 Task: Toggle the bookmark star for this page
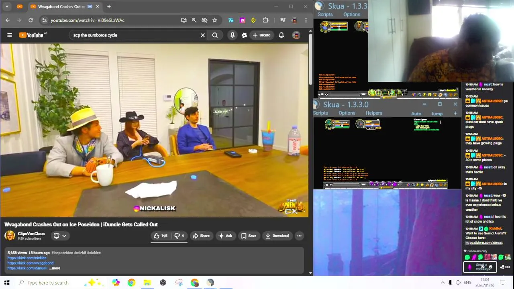pyautogui.click(x=215, y=20)
